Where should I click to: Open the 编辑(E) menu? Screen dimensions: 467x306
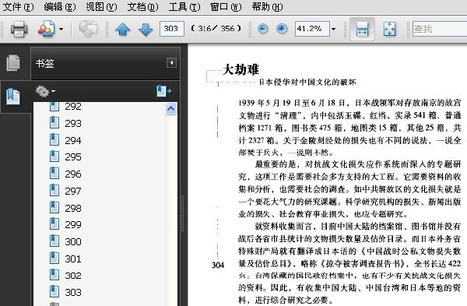tap(60, 6)
